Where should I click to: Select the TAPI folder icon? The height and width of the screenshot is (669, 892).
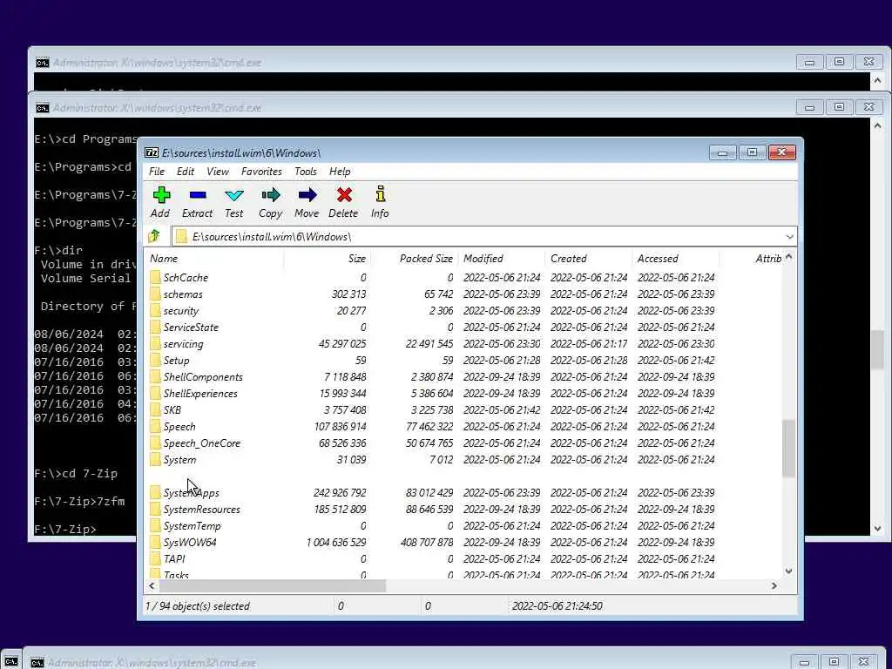[155, 558]
